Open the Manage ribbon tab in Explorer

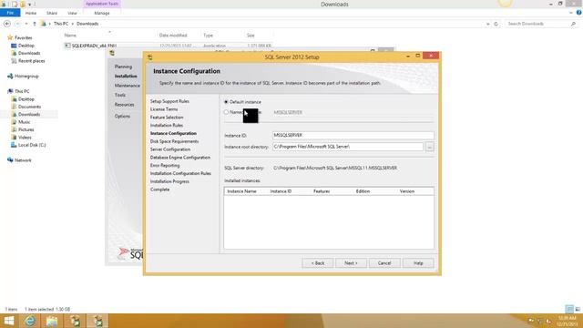click(x=102, y=13)
